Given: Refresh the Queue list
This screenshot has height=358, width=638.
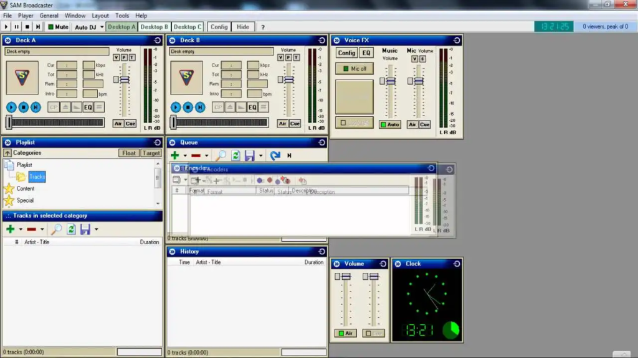Looking at the screenshot, I should pyautogui.click(x=236, y=155).
